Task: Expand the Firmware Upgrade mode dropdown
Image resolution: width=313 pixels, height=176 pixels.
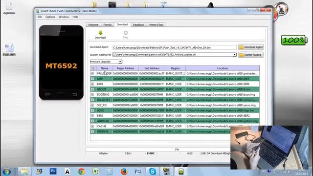Action: click(120, 62)
